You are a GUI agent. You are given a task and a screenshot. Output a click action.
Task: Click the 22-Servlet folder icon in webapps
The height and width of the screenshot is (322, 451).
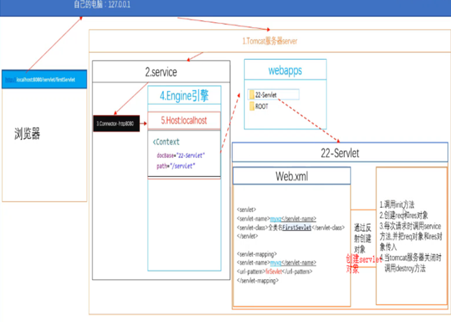[x=252, y=95]
